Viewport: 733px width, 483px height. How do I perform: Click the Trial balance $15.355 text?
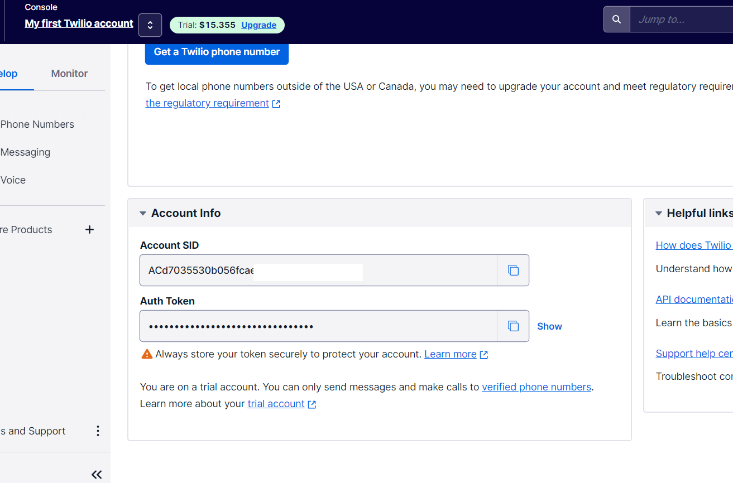click(x=207, y=25)
